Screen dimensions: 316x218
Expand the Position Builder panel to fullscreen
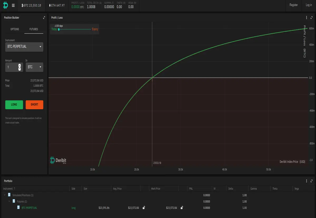tap(44, 18)
